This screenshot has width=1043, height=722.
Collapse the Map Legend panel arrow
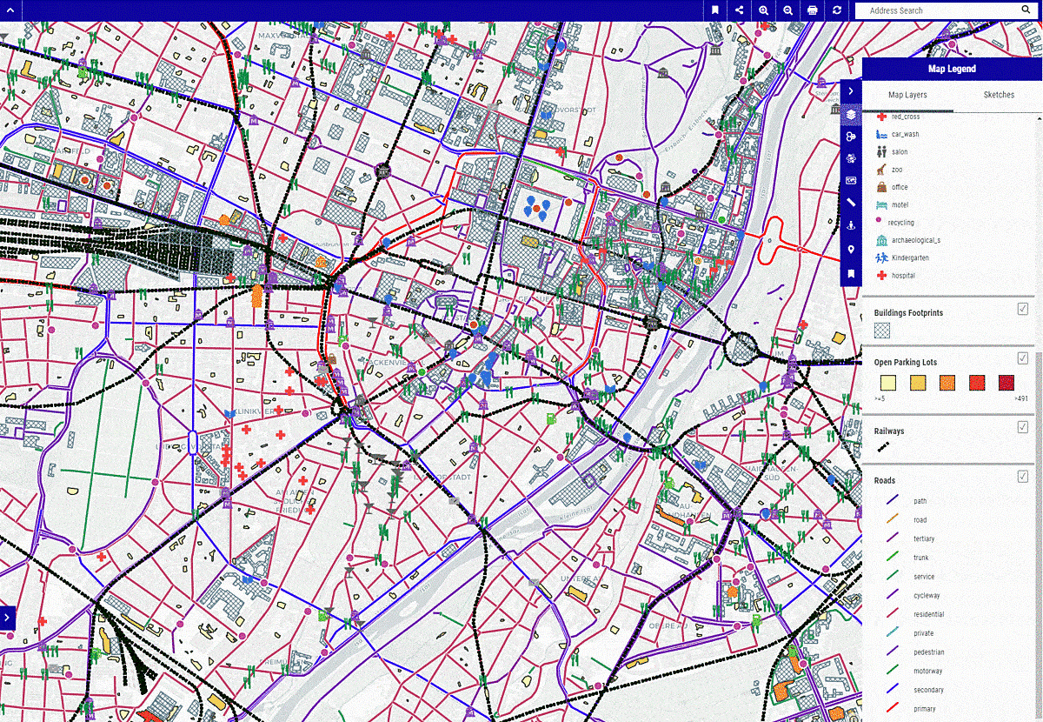tap(851, 90)
